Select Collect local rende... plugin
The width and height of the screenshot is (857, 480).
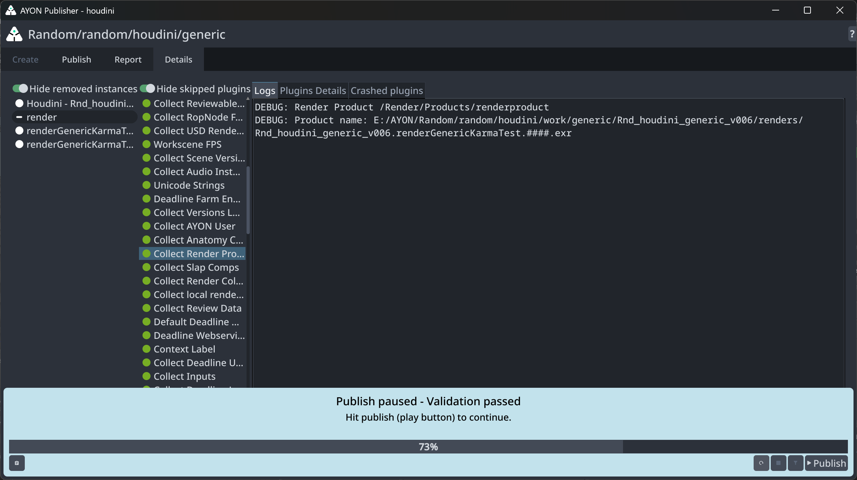pos(192,294)
